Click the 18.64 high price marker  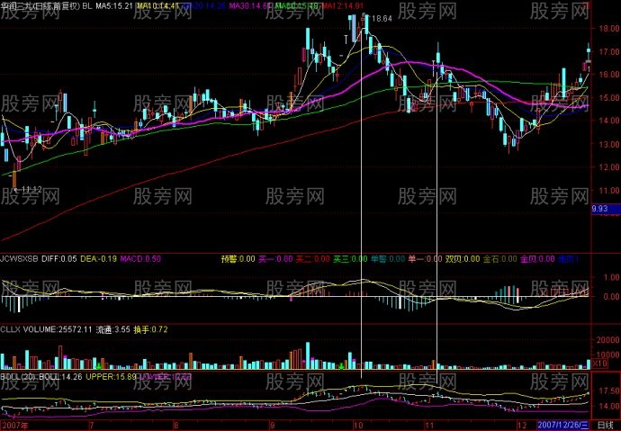(382, 19)
